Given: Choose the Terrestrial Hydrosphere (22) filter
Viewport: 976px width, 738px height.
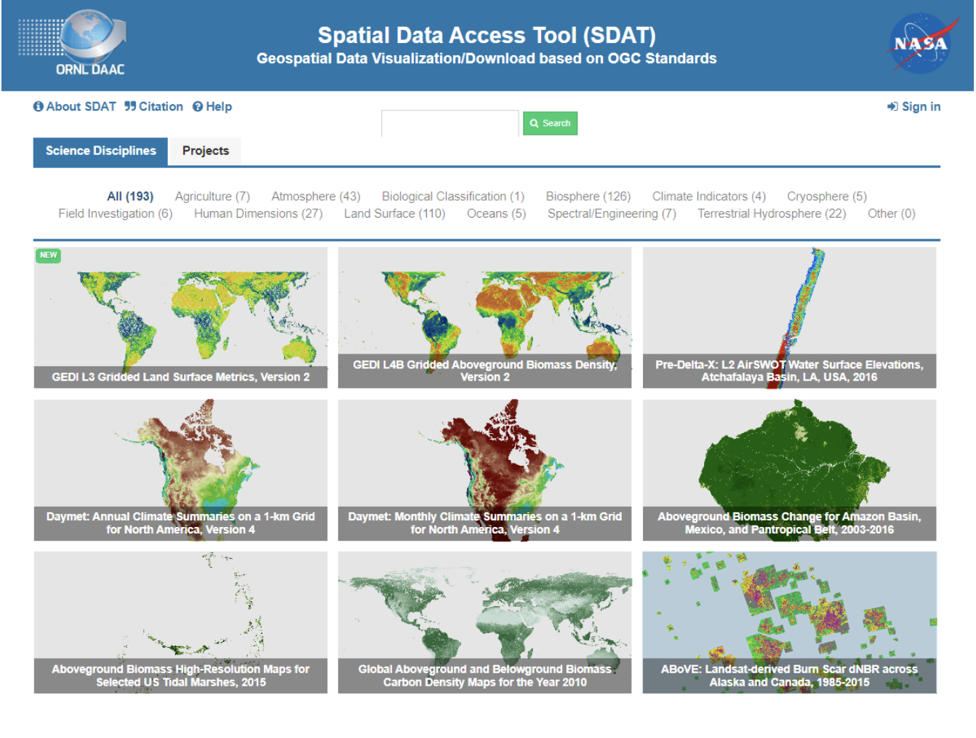Looking at the screenshot, I should click(772, 214).
